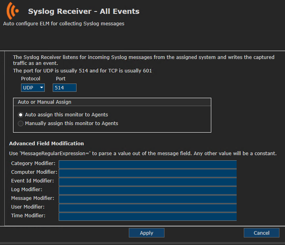
Task: Click the 'Time Modifier:' label
Action: pyautogui.click(x=28, y=216)
